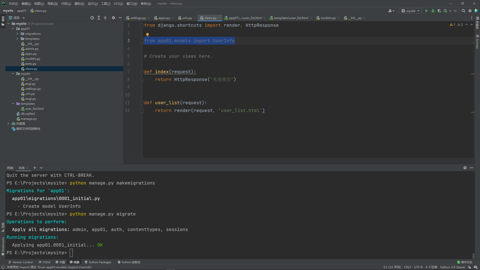Open the JetBrains toolbox icon at the top right
The height and width of the screenshot is (270, 480).
(x=476, y=11)
